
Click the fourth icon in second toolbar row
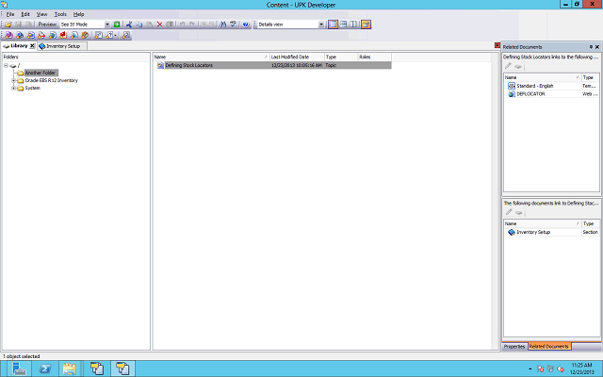[x=41, y=36]
